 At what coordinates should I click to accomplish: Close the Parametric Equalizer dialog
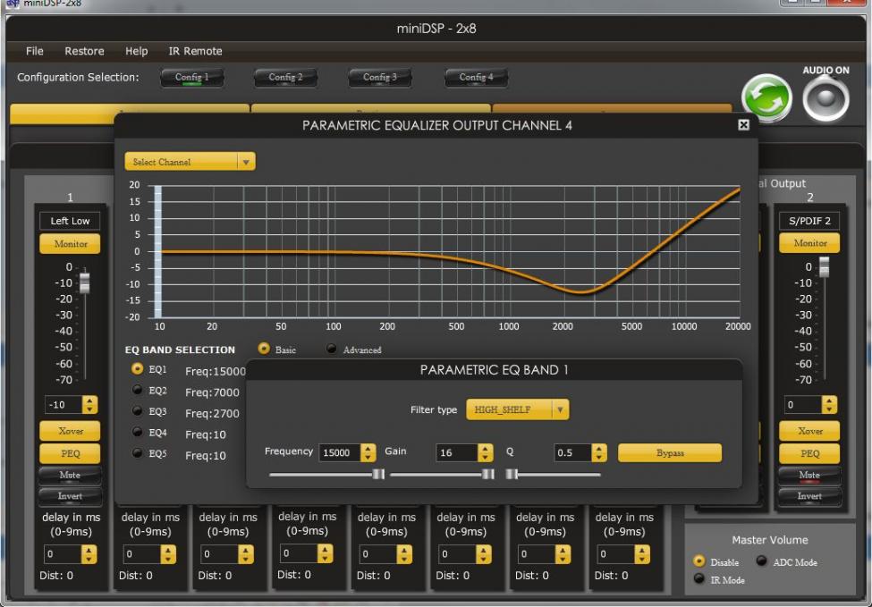(742, 126)
